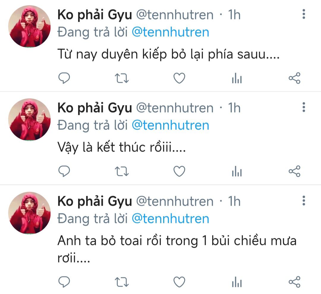Open more options on second tweet
Image resolution: width=321 pixels, height=294 pixels.
pyautogui.click(x=303, y=107)
